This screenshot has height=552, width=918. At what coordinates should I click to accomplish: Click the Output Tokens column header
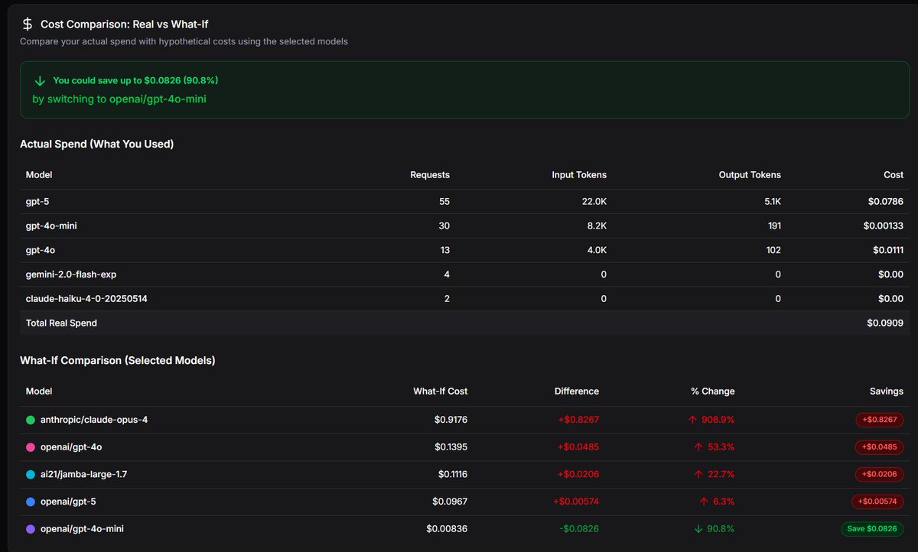[750, 175]
